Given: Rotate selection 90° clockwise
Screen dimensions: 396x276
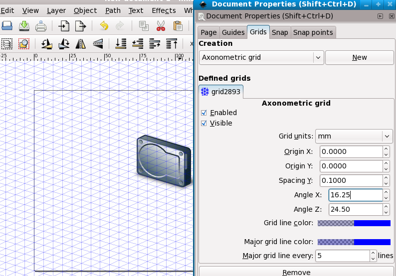Looking at the screenshot, I should 64,44.
